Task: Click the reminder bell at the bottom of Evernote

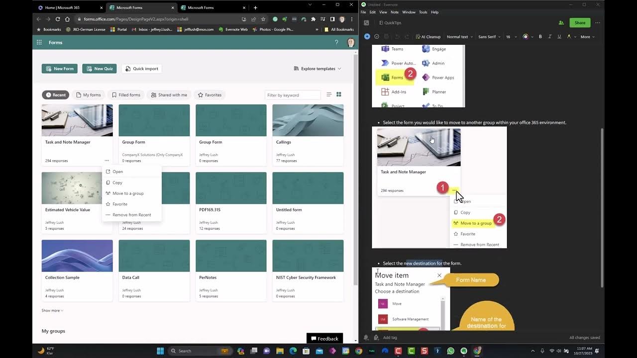Action: pos(366,337)
